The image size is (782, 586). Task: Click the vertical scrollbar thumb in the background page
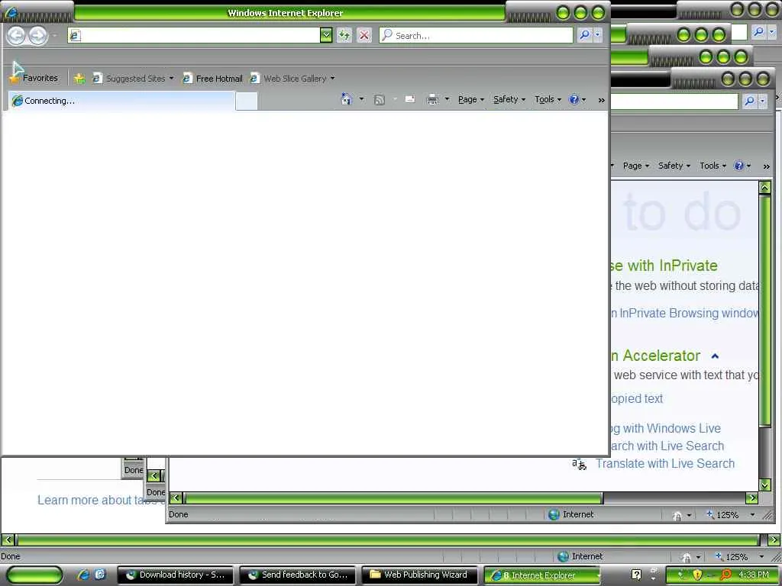coord(764,310)
